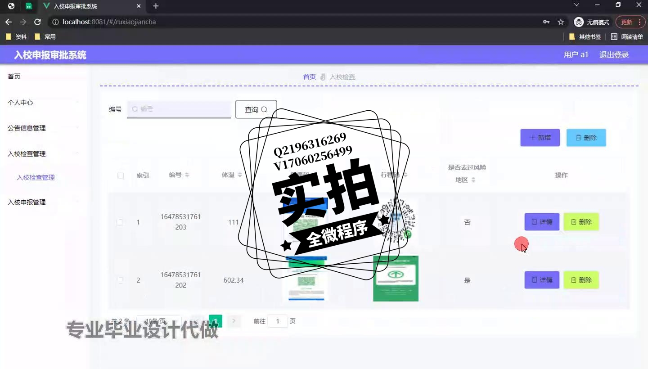Delete record 16478531761203 with green 删除
Screen dimensions: 648x369
click(581, 222)
